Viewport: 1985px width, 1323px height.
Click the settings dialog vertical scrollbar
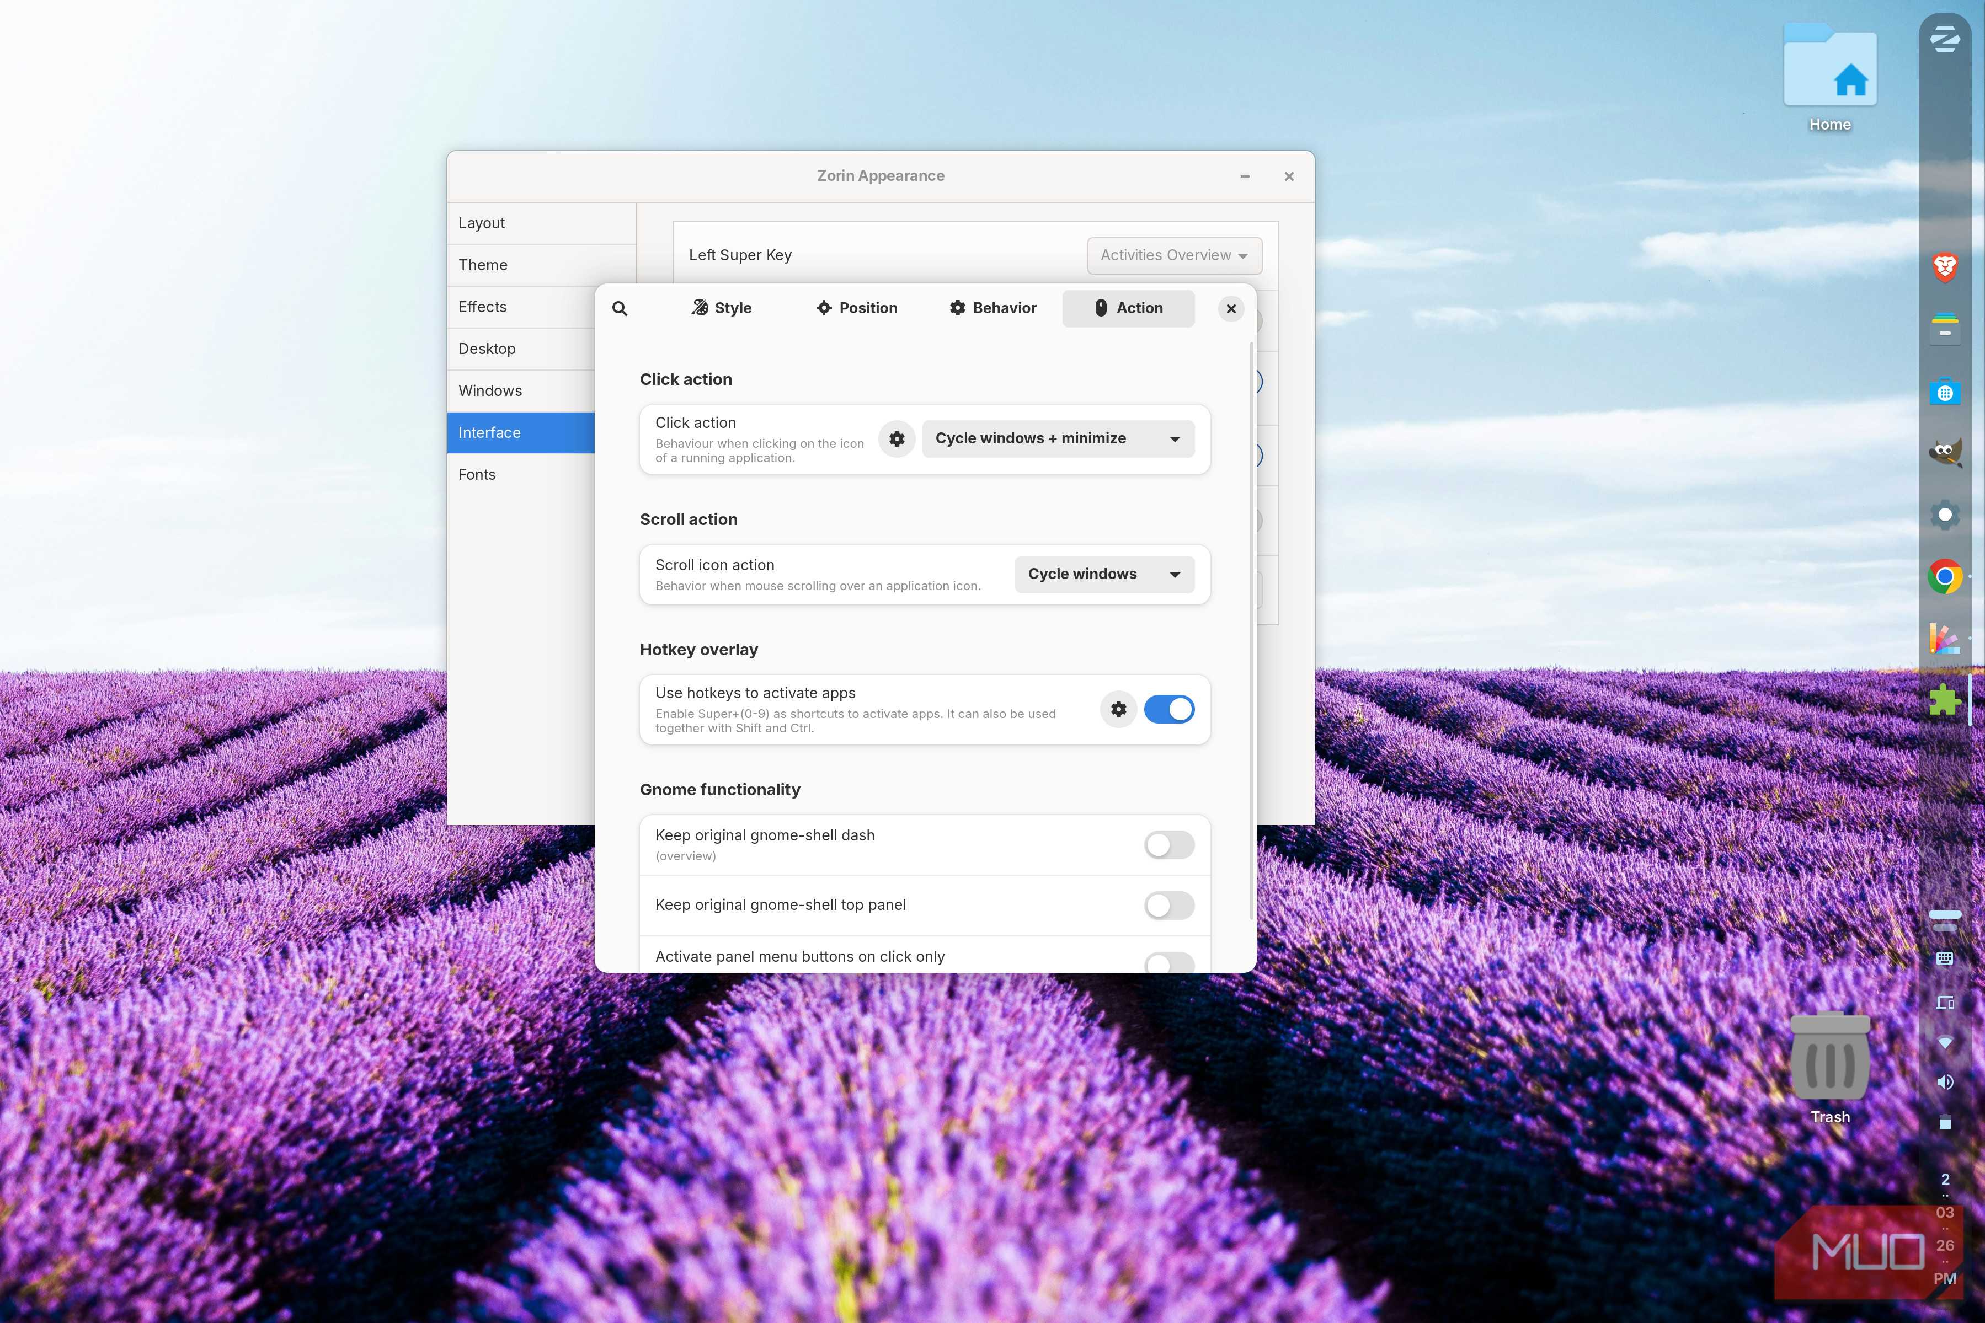click(1251, 630)
